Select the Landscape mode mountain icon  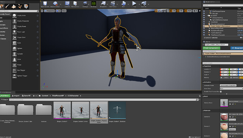[x=14, y=6]
